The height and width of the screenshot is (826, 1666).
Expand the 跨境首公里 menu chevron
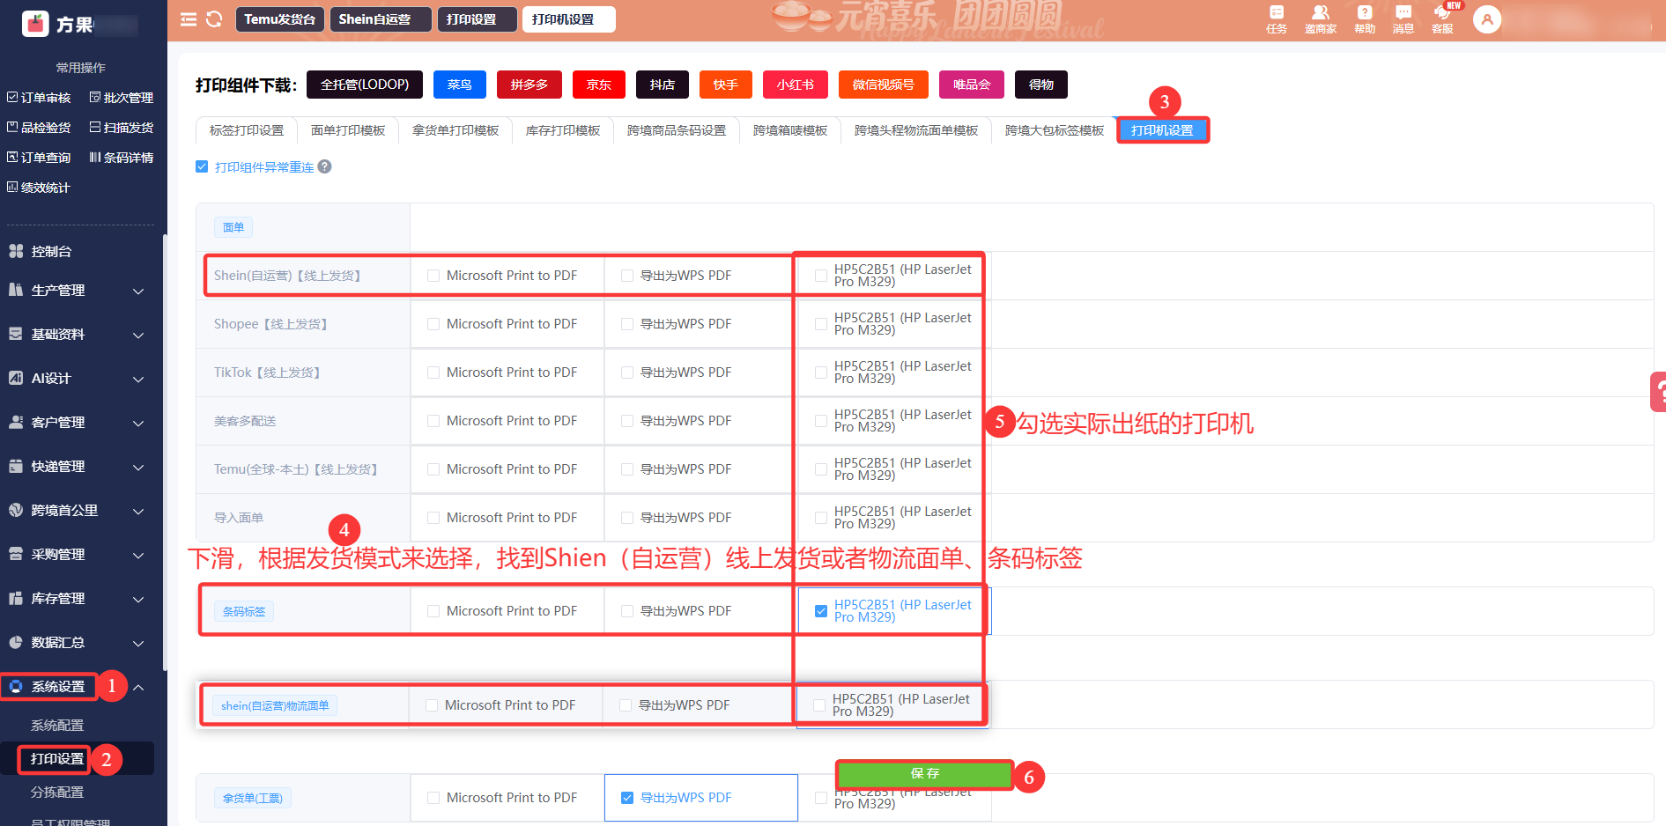tap(138, 511)
